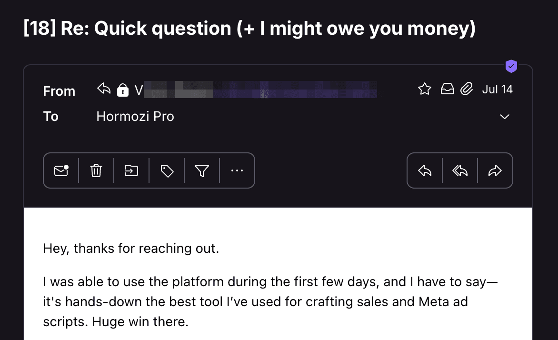This screenshot has height=340, width=558.
Task: Click the email subject title
Action: tap(249, 29)
